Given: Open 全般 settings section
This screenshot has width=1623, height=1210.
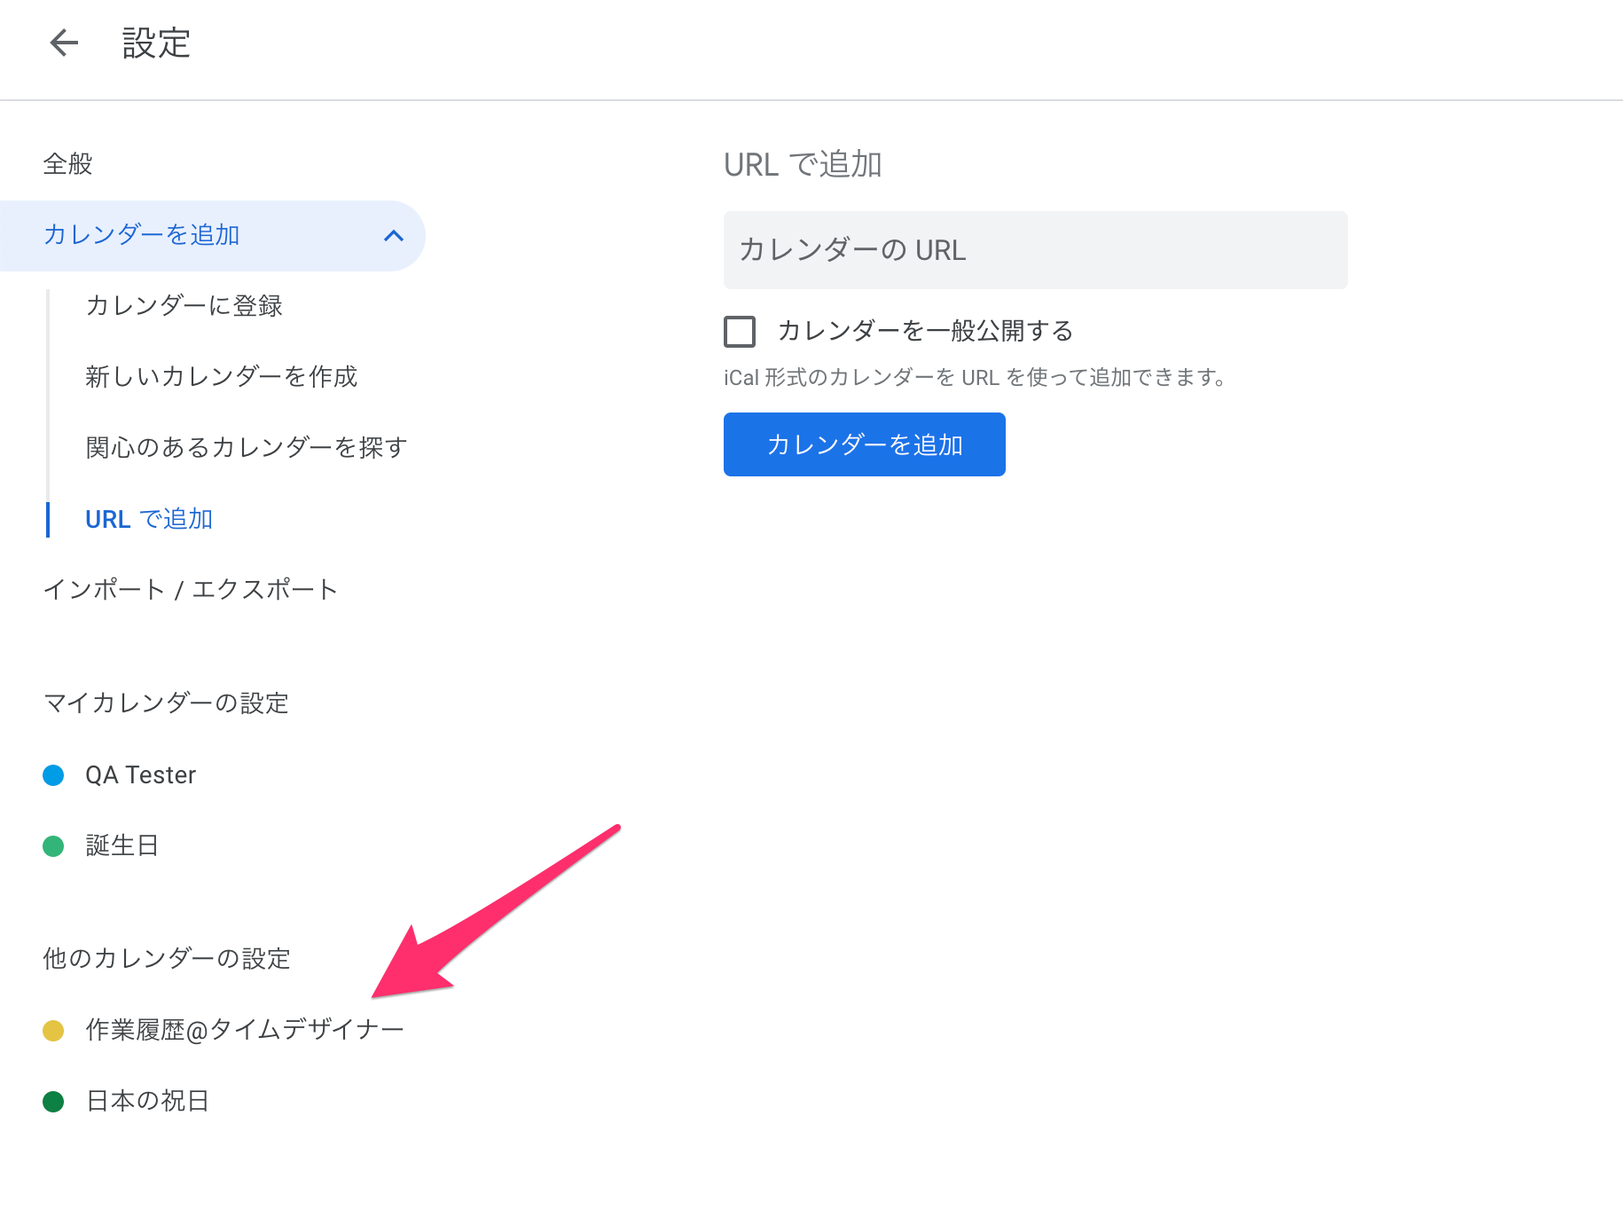Looking at the screenshot, I should click(67, 164).
